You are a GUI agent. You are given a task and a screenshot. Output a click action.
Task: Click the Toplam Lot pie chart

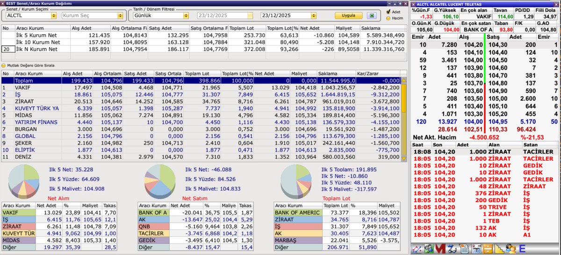tap(296, 182)
